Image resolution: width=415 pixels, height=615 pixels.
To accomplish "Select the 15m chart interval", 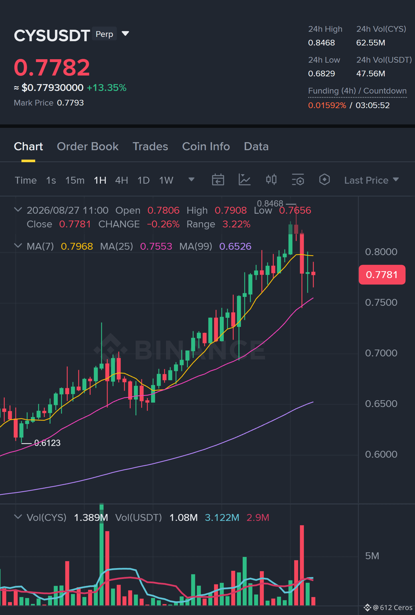I will [x=75, y=180].
